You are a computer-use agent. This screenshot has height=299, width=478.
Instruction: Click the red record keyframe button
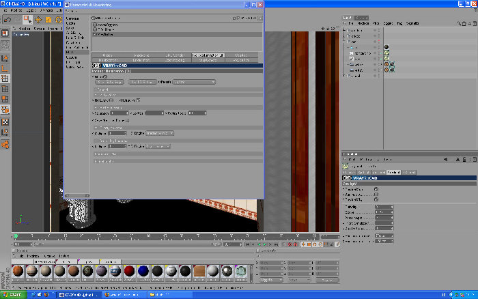point(290,244)
